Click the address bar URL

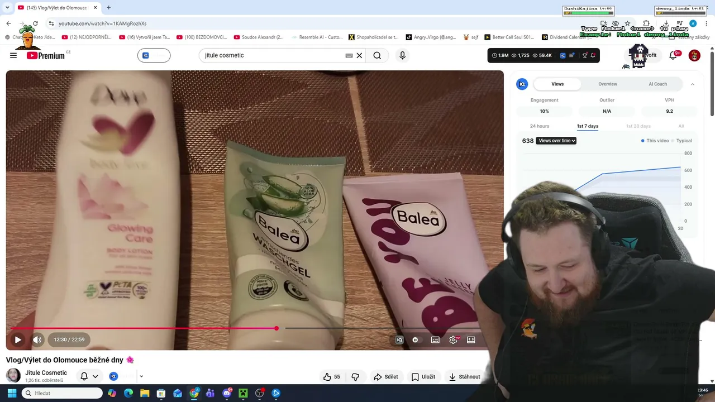point(103,23)
